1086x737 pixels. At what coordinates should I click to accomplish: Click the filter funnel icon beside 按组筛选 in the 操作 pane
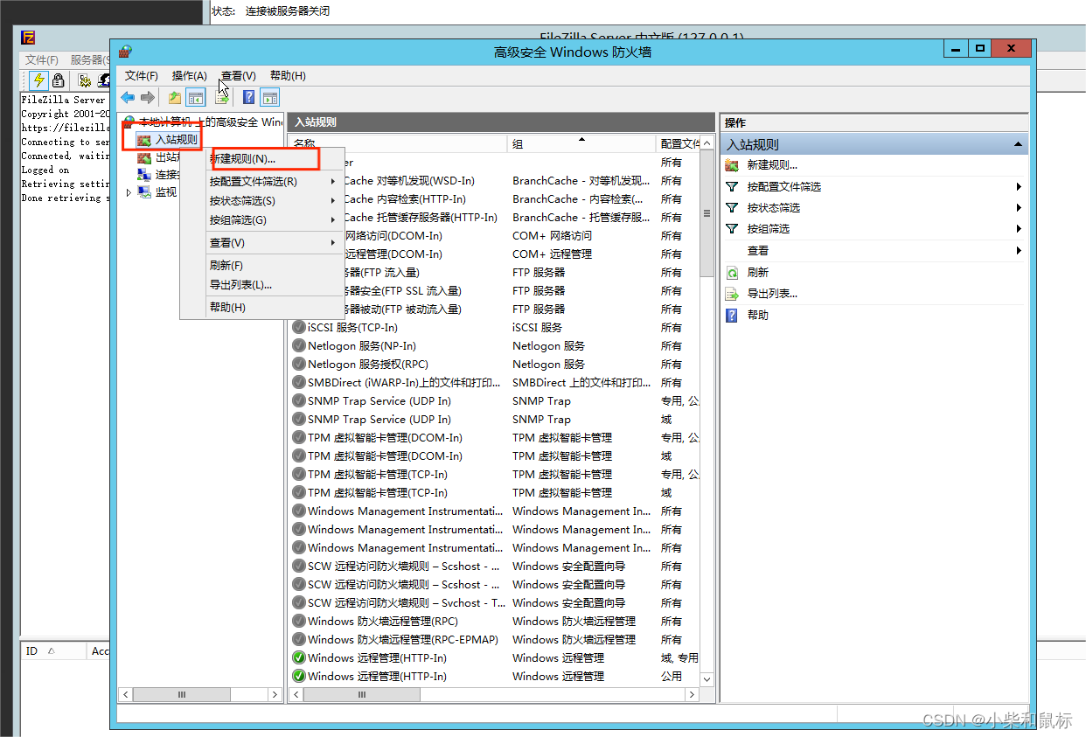pyautogui.click(x=733, y=229)
